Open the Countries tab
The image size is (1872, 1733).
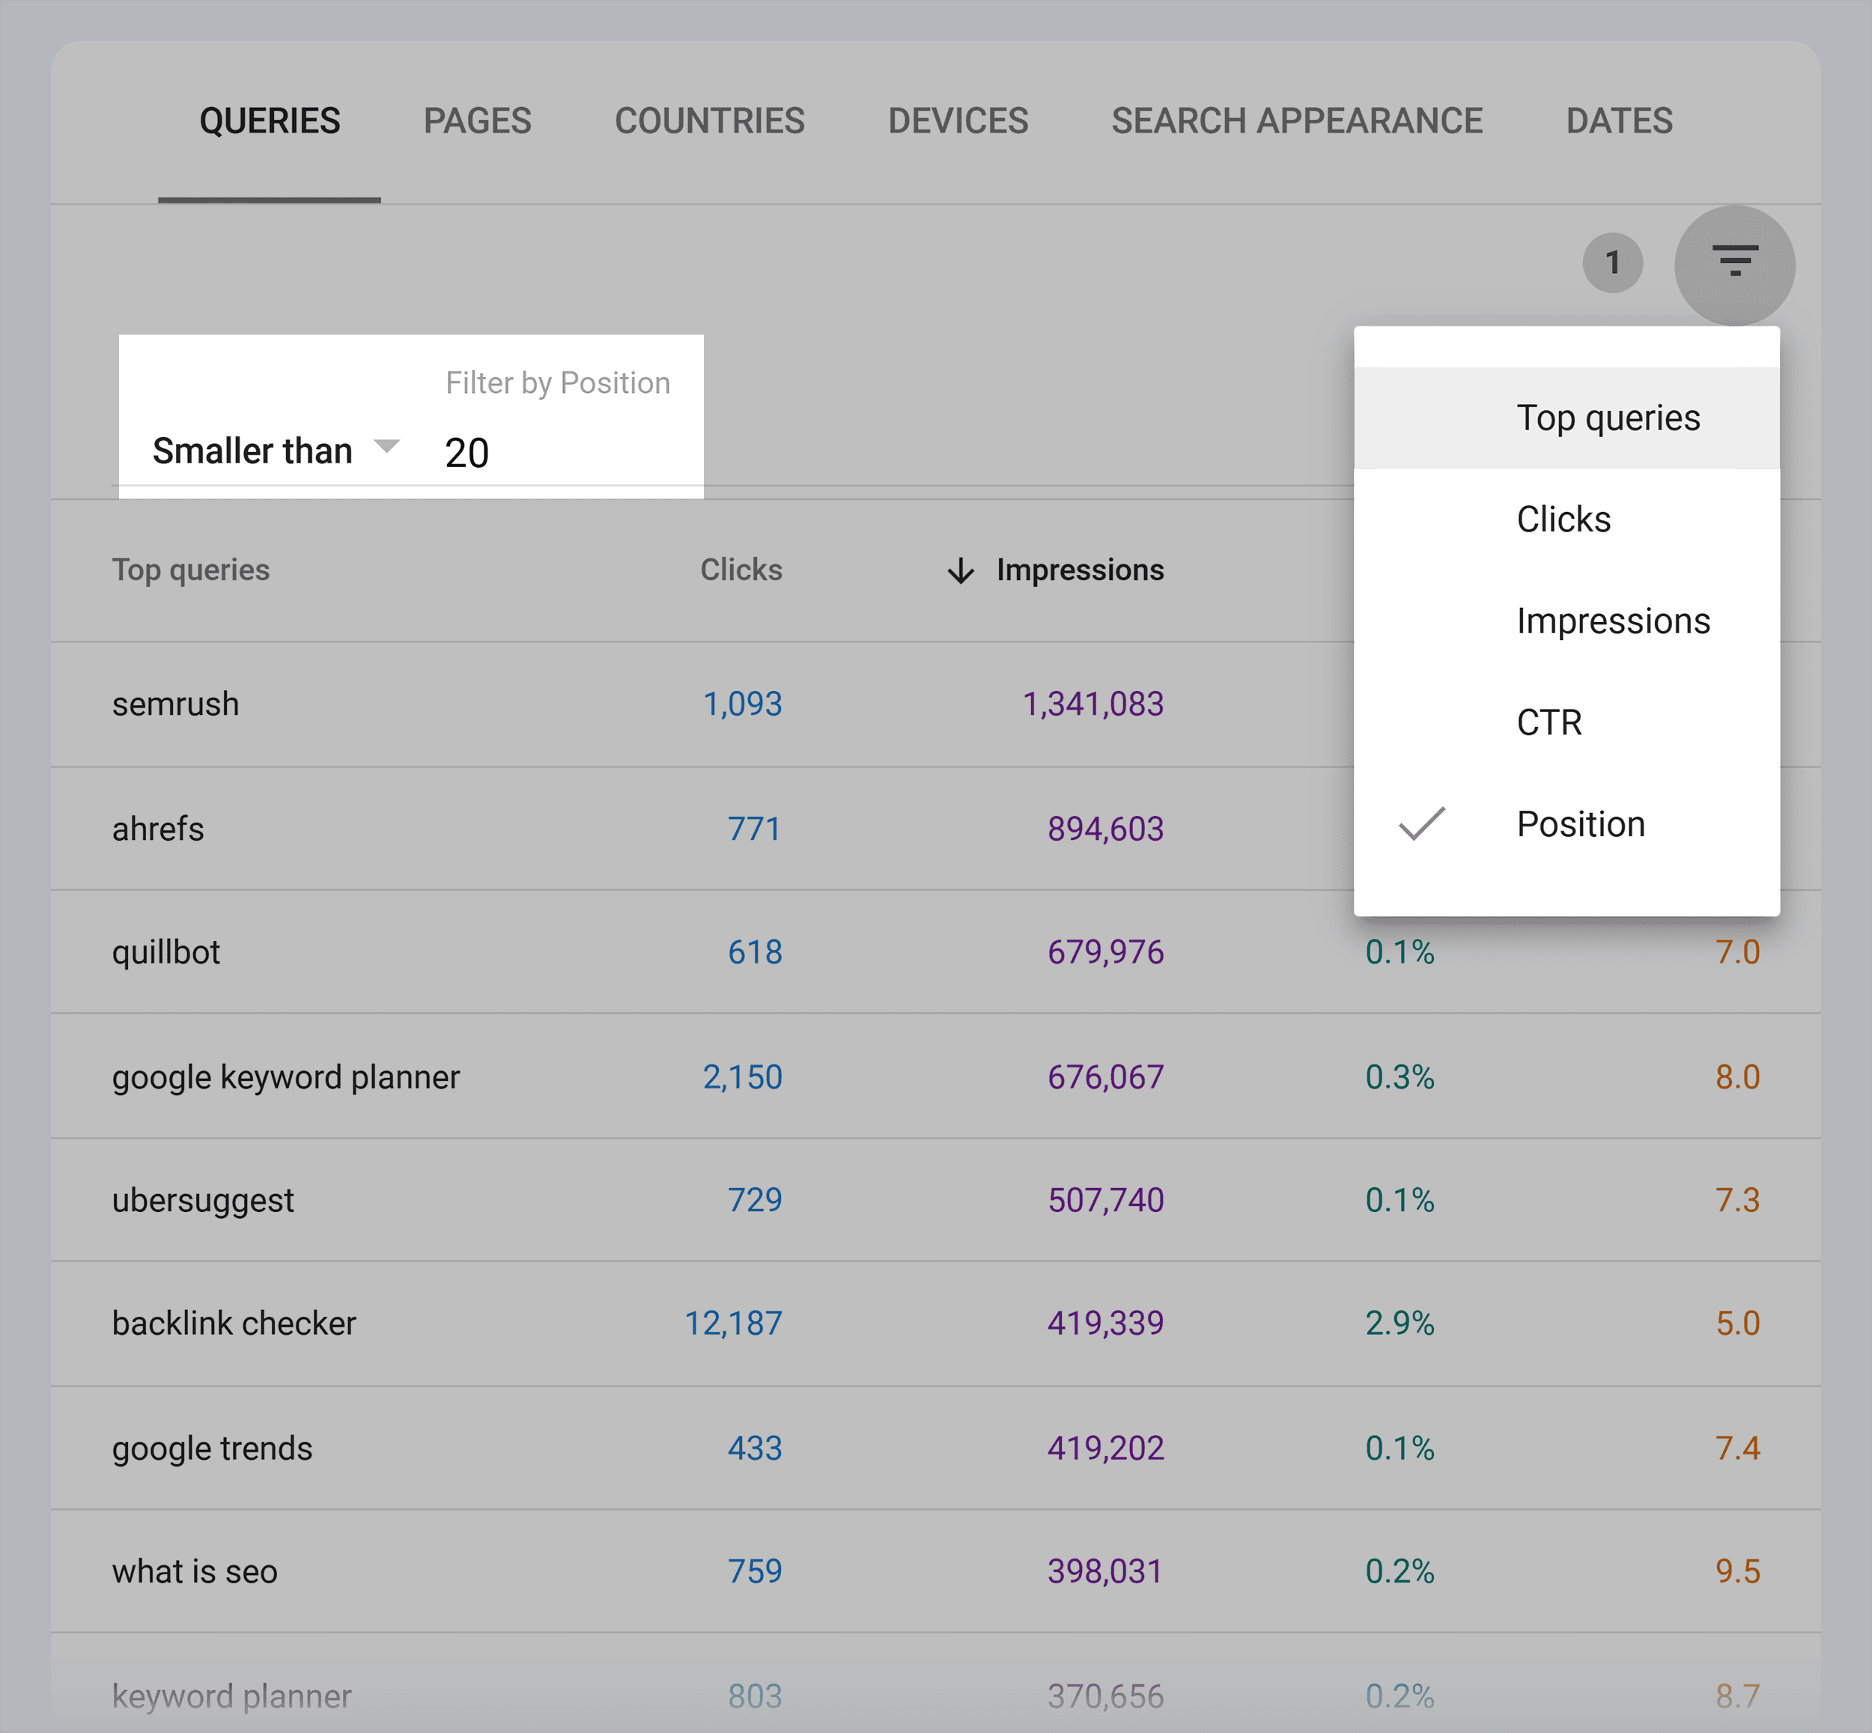709,121
